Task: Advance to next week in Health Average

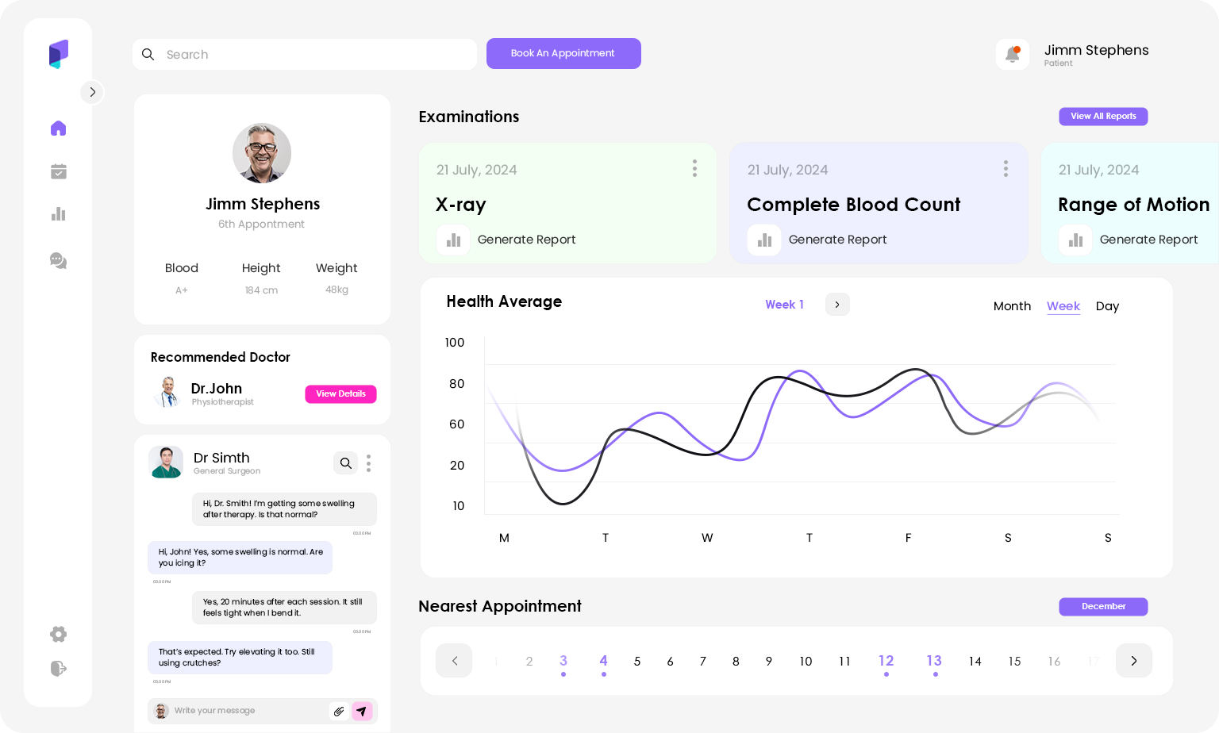Action: pos(837,305)
